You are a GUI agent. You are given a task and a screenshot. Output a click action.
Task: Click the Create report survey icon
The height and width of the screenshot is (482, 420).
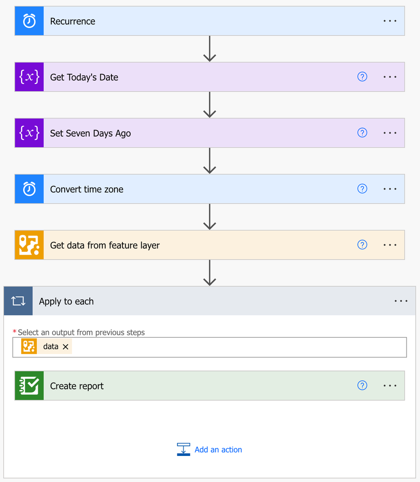[x=29, y=386]
